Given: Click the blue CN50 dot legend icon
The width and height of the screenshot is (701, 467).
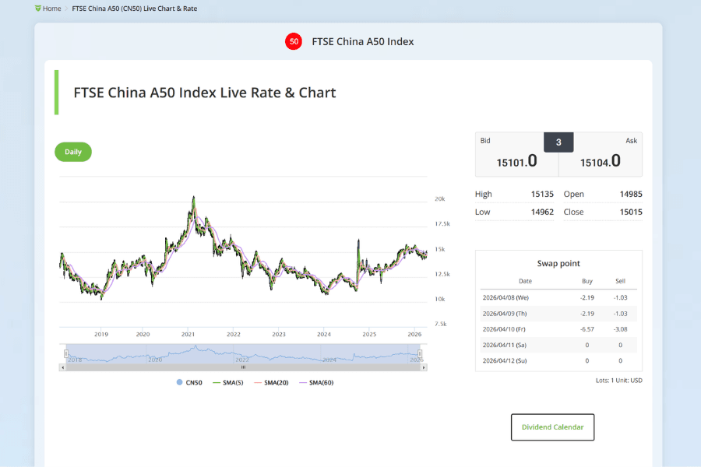Looking at the screenshot, I should point(179,382).
